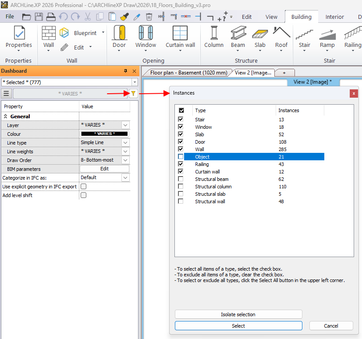Collapse the General property section

pos(6,117)
